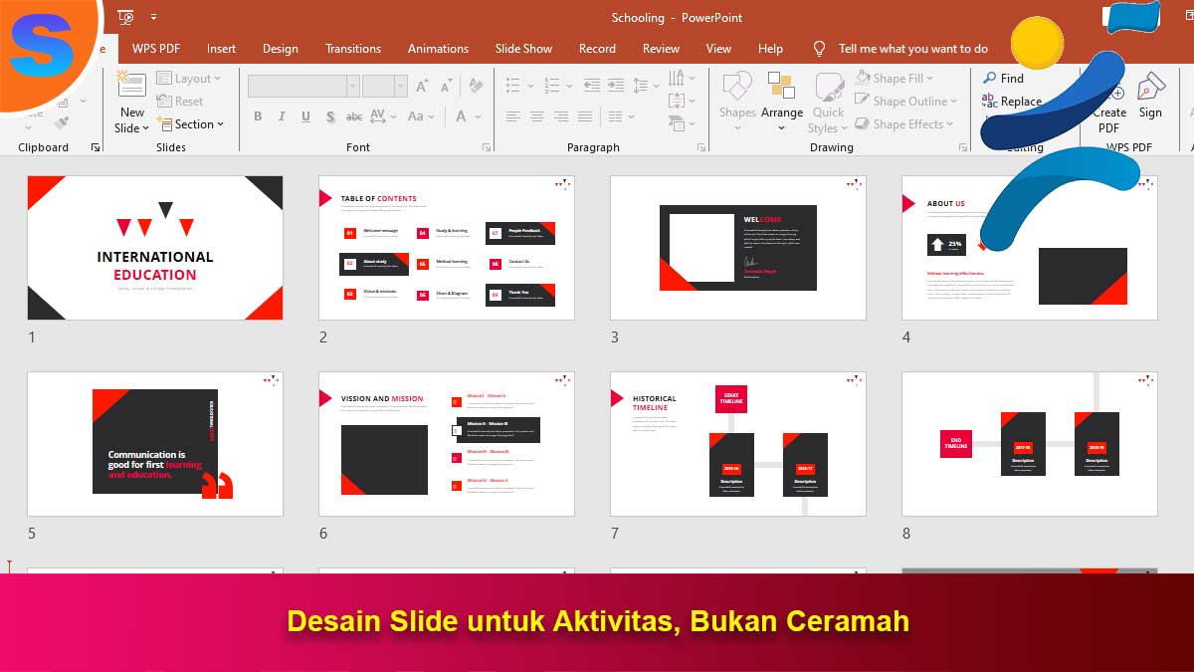Select slide 1 International Education thumbnail
Viewport: 1194px width, 672px height.
tap(155, 248)
